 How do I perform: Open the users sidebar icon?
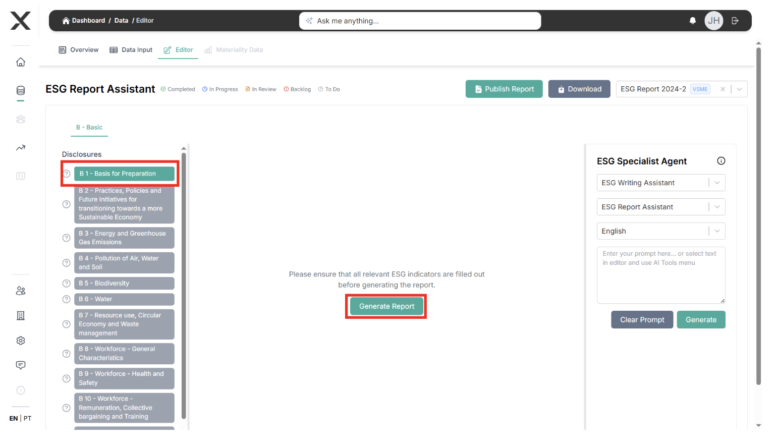[21, 291]
